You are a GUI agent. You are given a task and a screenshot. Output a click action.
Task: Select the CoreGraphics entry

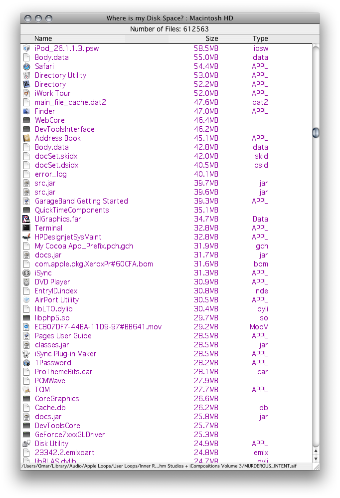(x=57, y=399)
